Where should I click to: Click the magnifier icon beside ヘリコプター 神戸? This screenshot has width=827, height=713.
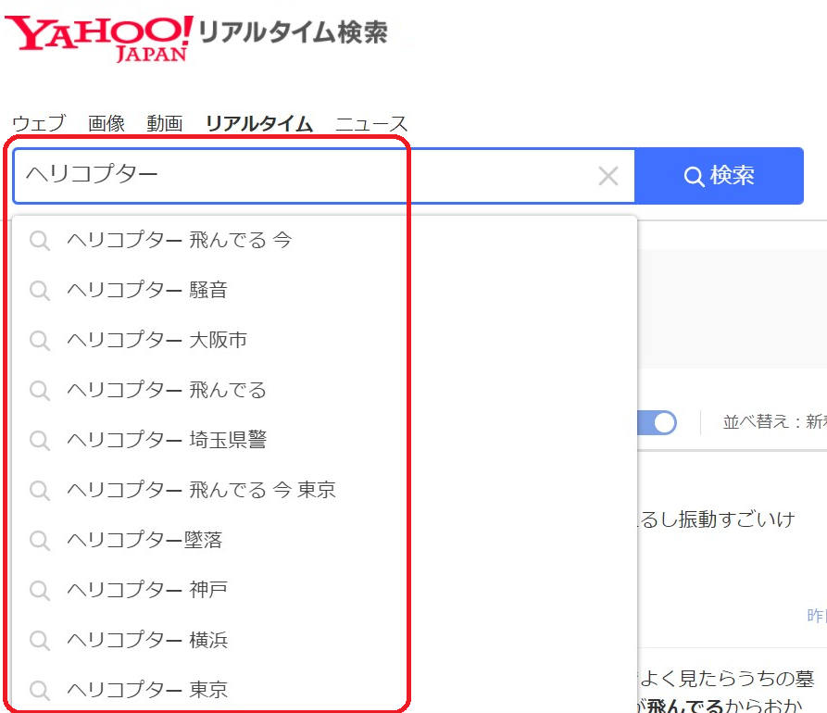pos(40,590)
